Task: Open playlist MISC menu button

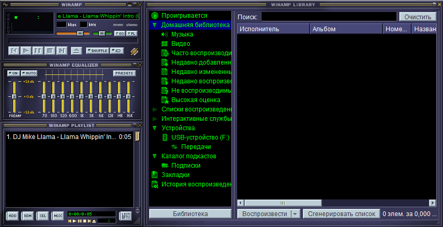Action: [x=58, y=216]
